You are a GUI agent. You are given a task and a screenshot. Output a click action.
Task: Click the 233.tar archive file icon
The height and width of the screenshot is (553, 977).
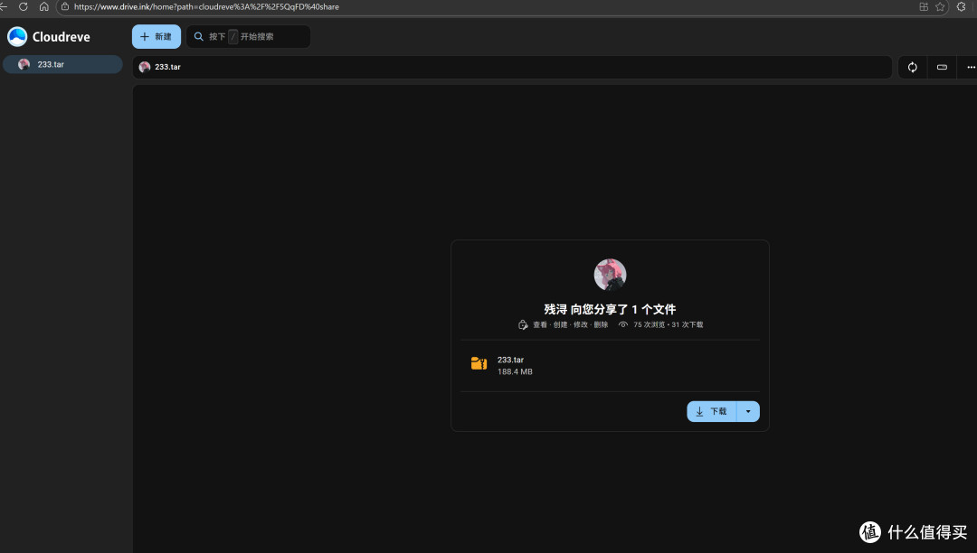coord(479,364)
